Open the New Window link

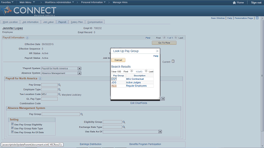point(218,18)
